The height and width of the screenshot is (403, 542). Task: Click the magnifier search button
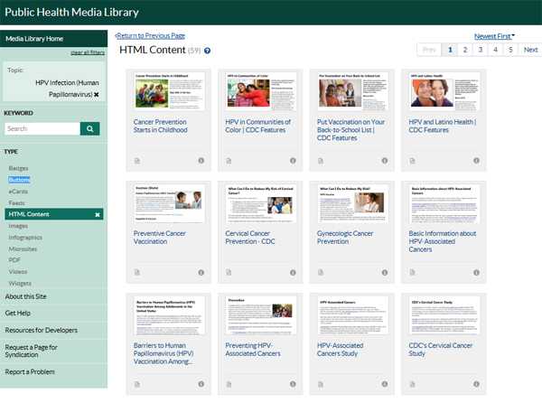tap(89, 129)
